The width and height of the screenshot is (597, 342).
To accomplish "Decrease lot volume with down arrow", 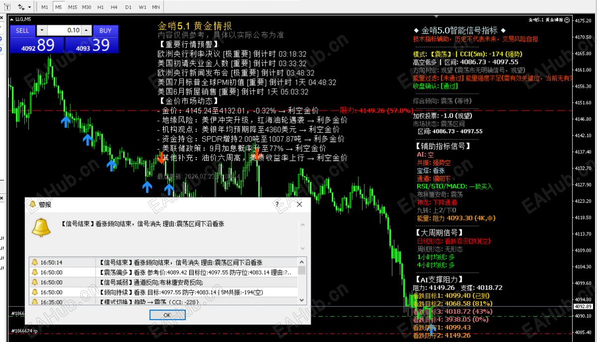I will 42,30.
